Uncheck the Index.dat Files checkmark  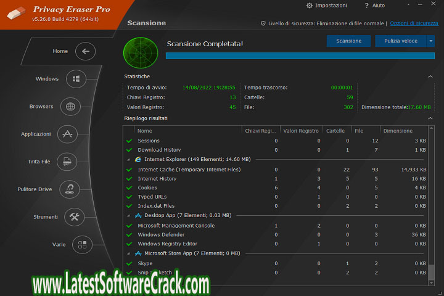pyautogui.click(x=129, y=206)
